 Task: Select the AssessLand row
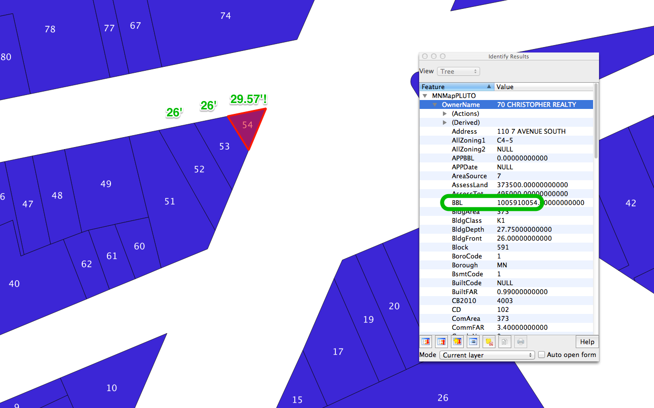[x=506, y=185]
